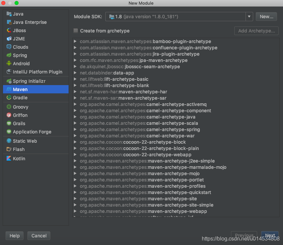Select Static Web label

[25, 141]
